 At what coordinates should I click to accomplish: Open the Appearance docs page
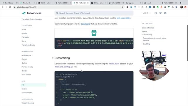(26, 55)
